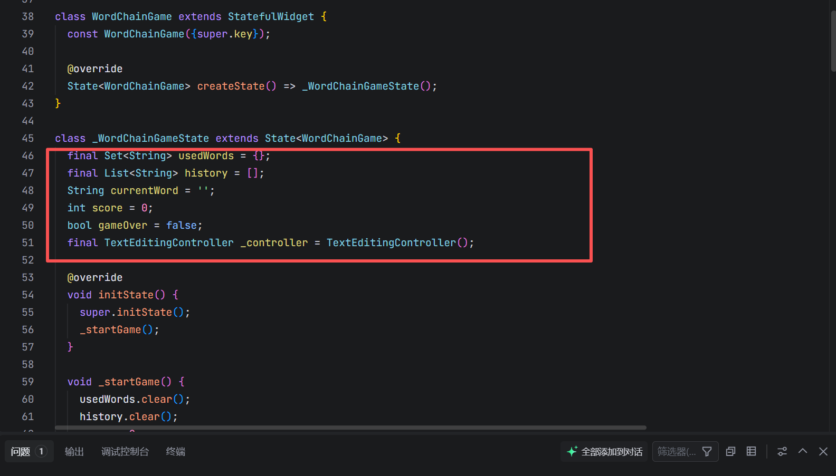Click 'void _startGame()' declaration on line 59

point(119,382)
